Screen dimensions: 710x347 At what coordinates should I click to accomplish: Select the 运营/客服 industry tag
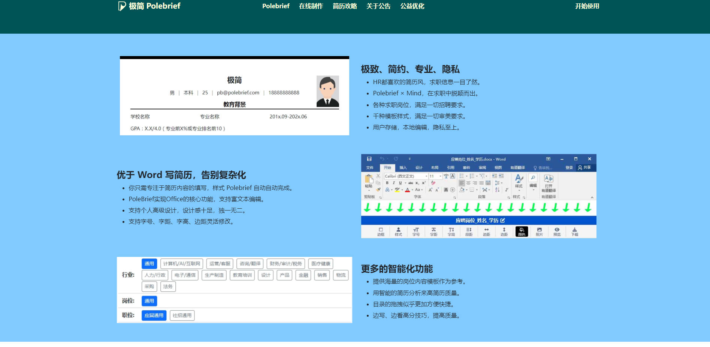click(x=220, y=264)
